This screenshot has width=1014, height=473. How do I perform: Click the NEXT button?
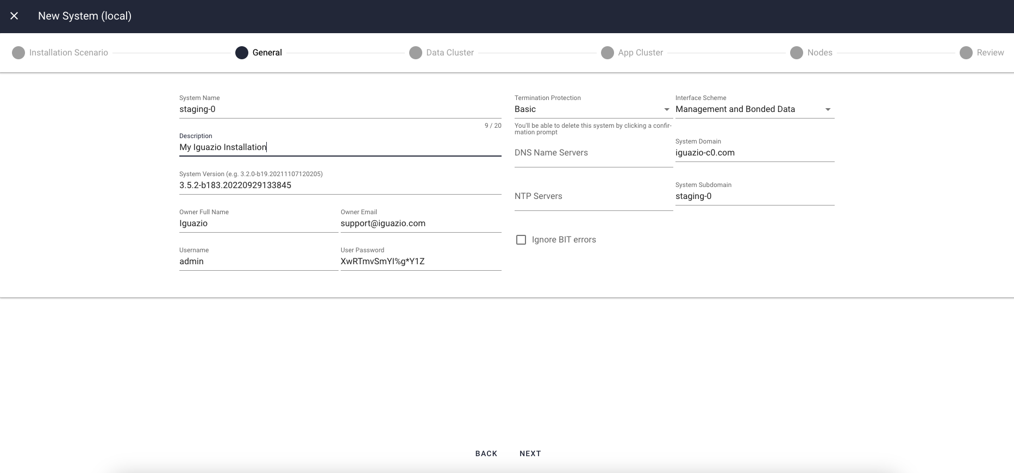pyautogui.click(x=530, y=453)
